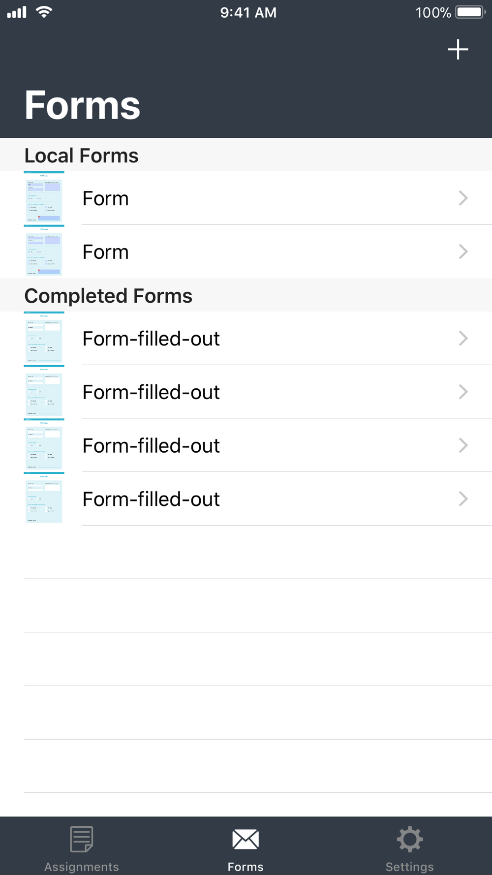Select second Form-filled-out list entry
The width and height of the screenshot is (492, 875).
[246, 392]
